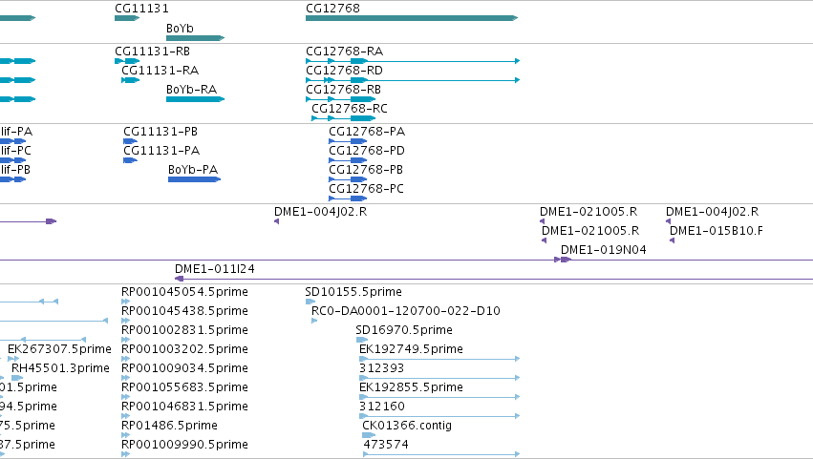Click the BoYb-PA protein bar
The height and width of the screenshot is (459, 813).
(x=195, y=179)
